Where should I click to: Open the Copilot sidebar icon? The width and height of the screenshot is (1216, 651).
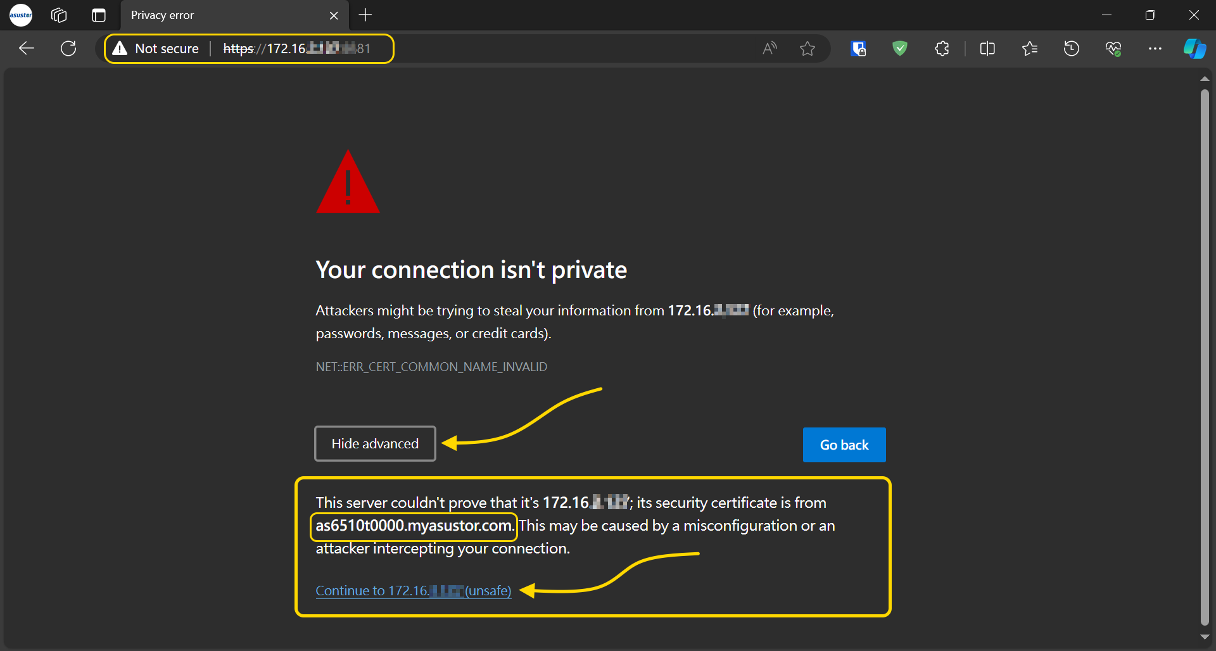1194,48
